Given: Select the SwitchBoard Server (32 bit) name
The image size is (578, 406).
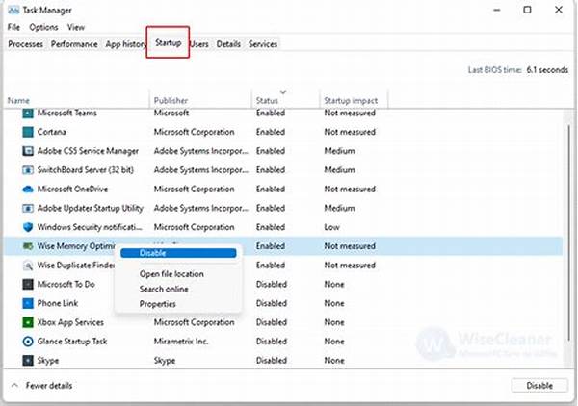Looking at the screenshot, I should point(85,170).
